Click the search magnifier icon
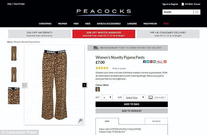This screenshot has height=135, width=207. tap(197, 12)
